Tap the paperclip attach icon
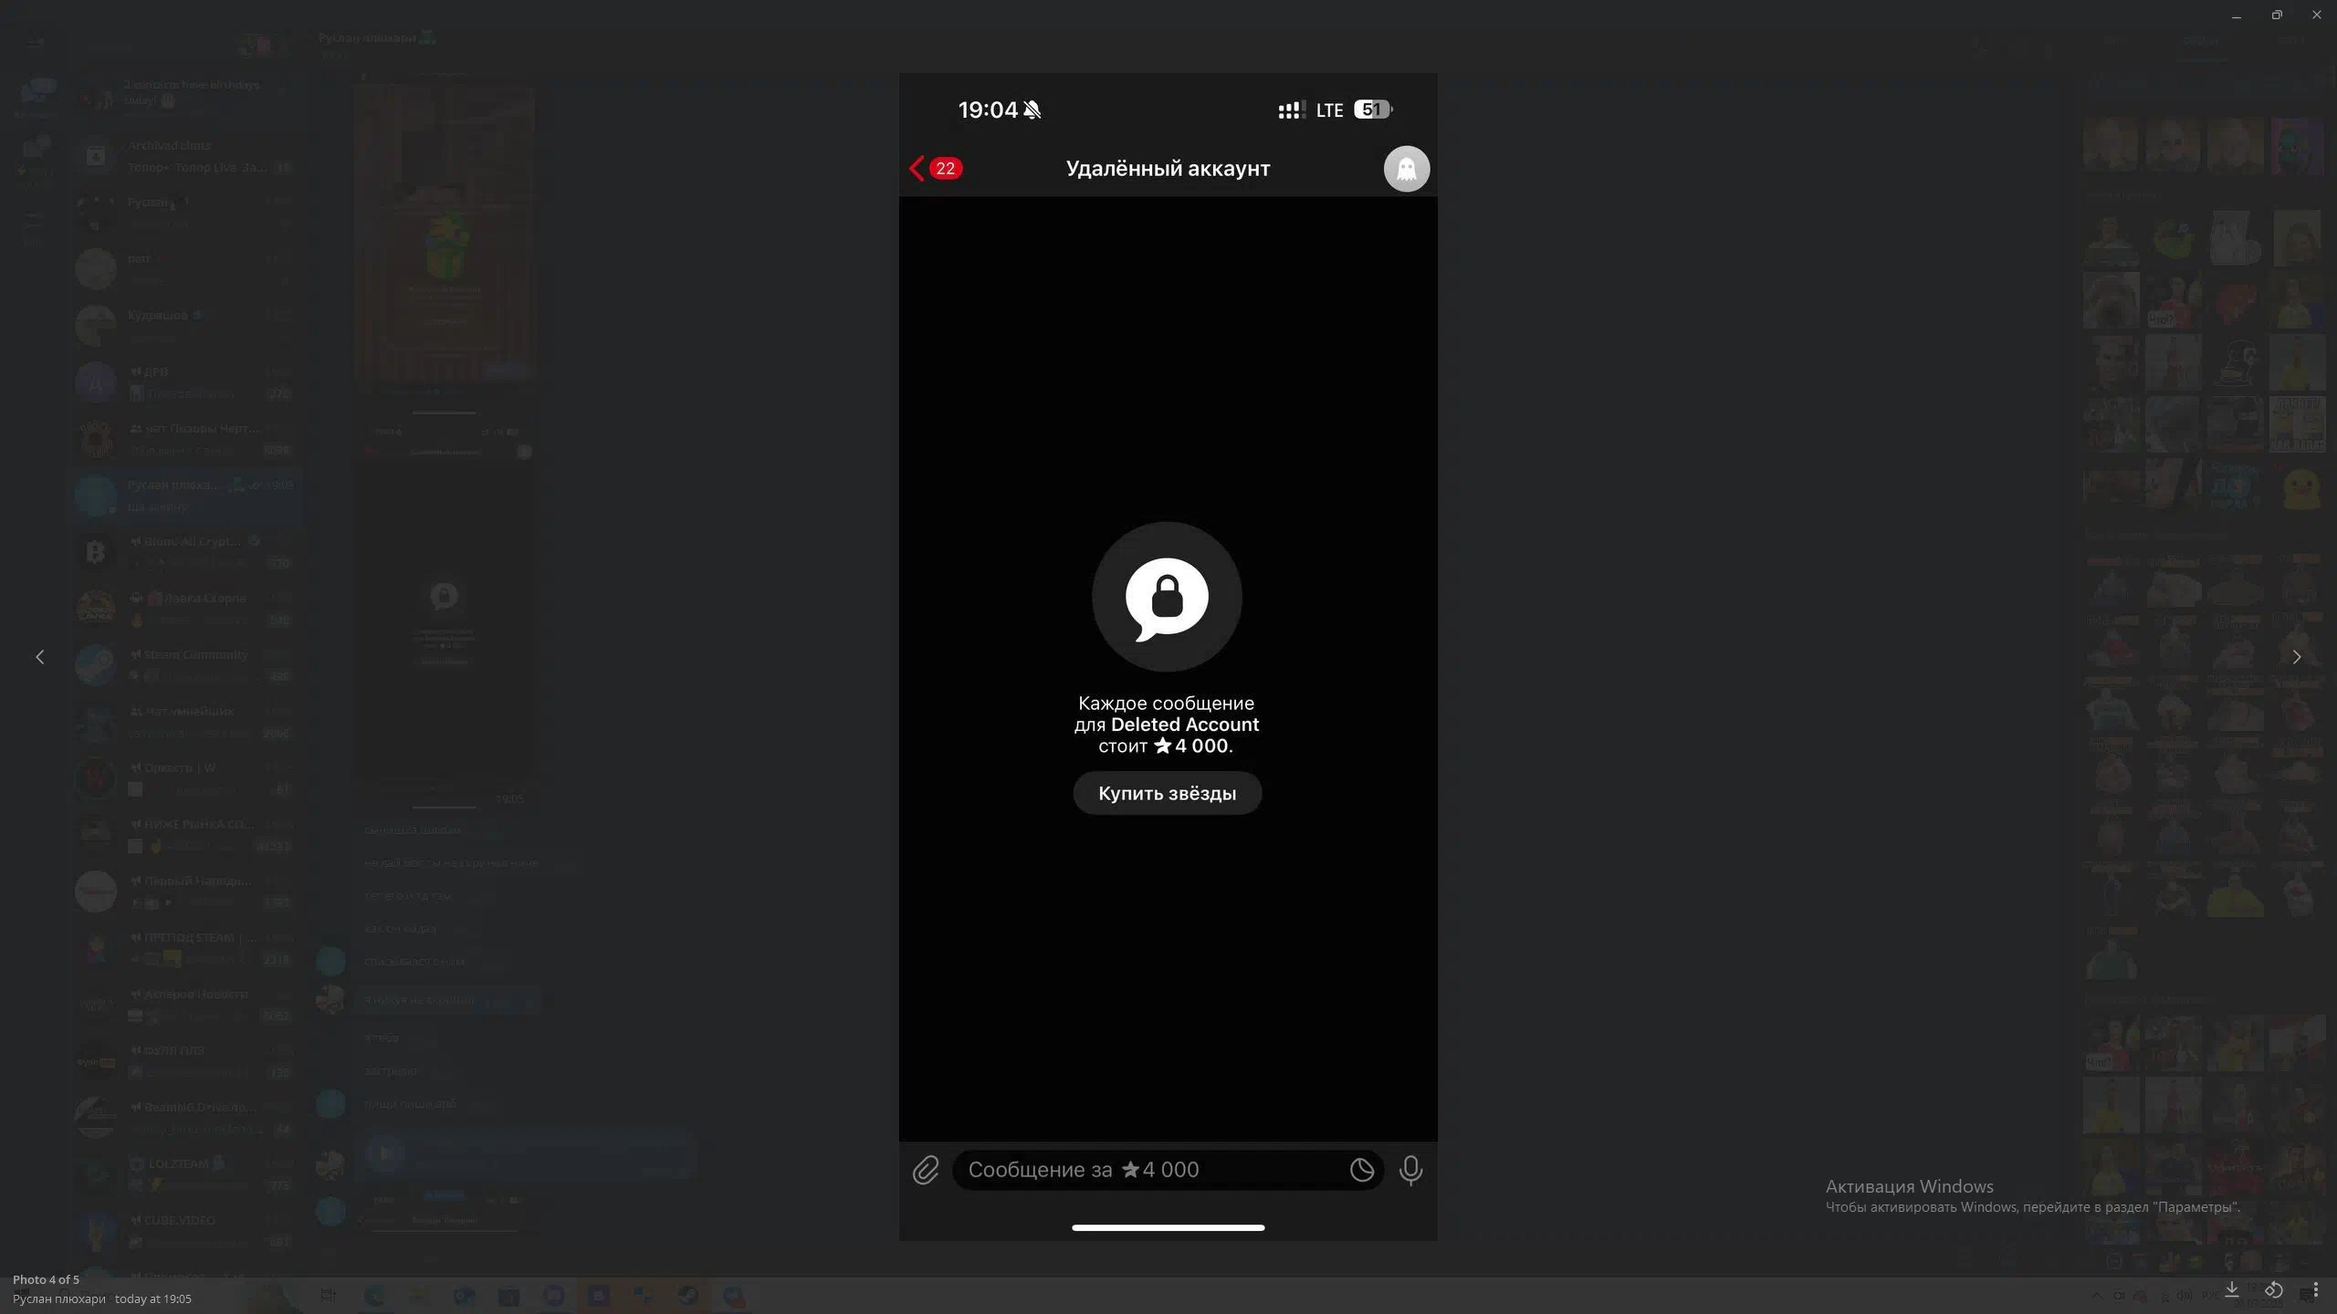This screenshot has height=1314, width=2337. pos(925,1170)
